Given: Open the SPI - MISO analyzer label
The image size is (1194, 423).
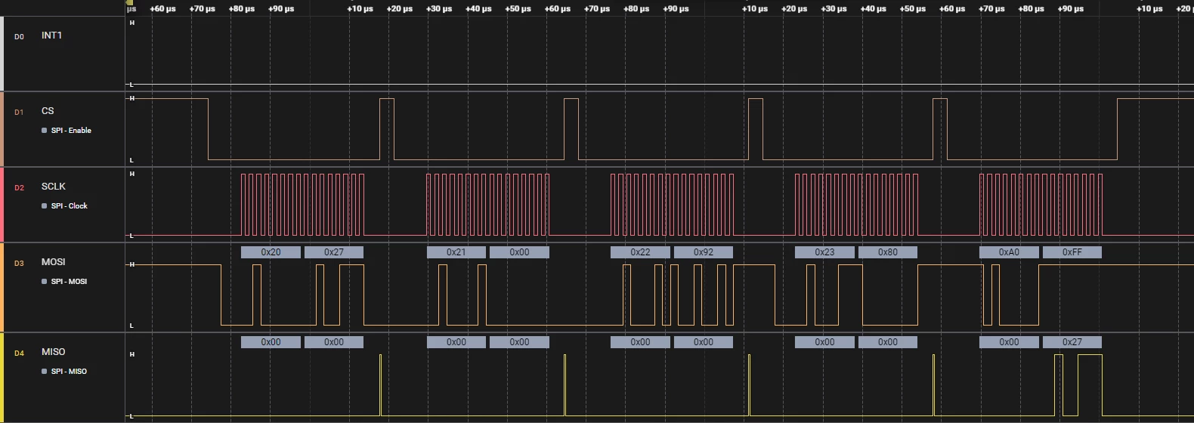Looking at the screenshot, I should click(x=69, y=372).
